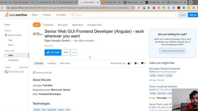Open the Applications tab
Viewport: 198px width, 111px height.
click(77, 25)
